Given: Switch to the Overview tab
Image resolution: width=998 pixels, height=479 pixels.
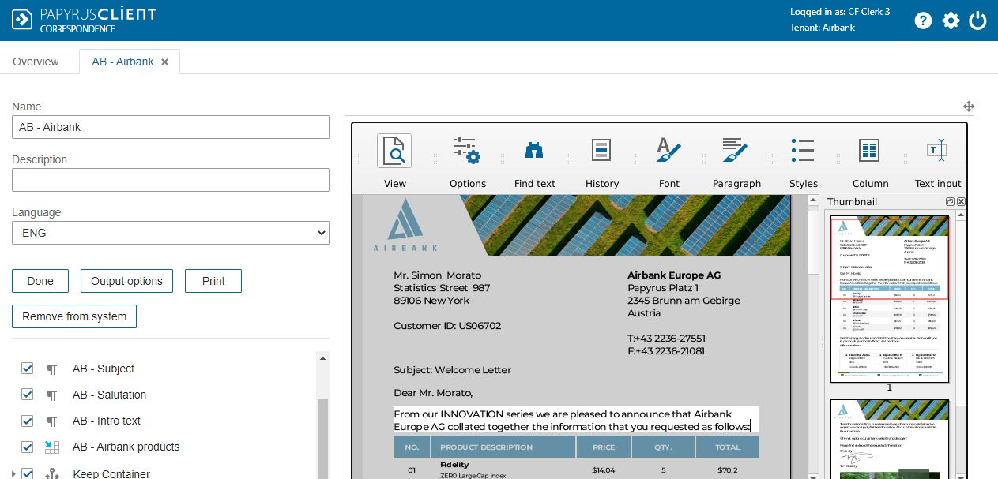Looking at the screenshot, I should [36, 62].
